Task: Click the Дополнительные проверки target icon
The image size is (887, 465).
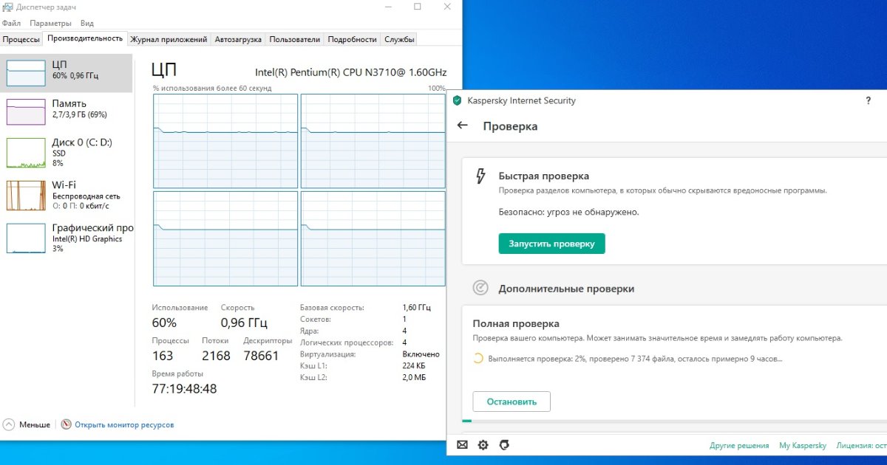Action: point(480,288)
